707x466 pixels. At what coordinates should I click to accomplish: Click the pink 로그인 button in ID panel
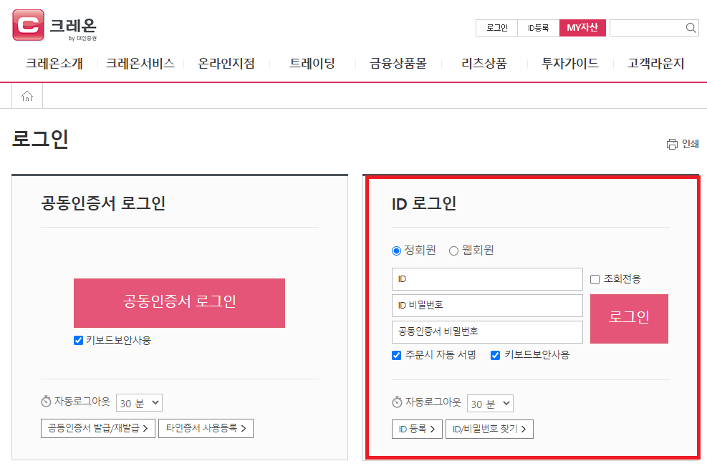[629, 319]
